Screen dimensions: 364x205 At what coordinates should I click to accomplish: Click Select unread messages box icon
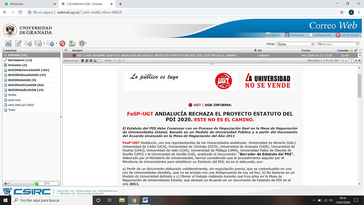tap(91, 60)
